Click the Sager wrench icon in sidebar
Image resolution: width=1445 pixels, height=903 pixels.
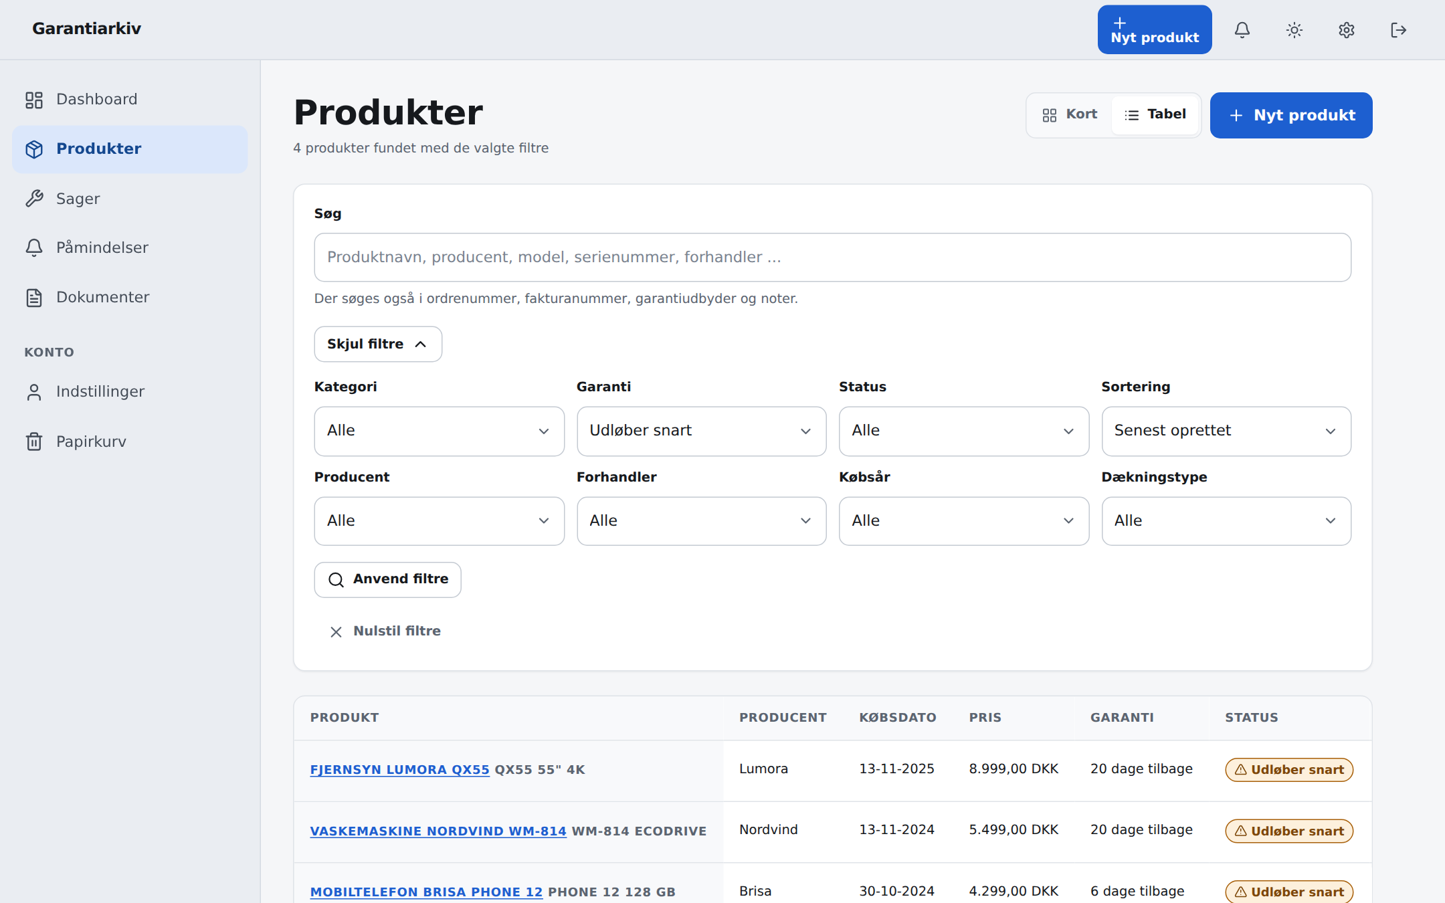[34, 199]
